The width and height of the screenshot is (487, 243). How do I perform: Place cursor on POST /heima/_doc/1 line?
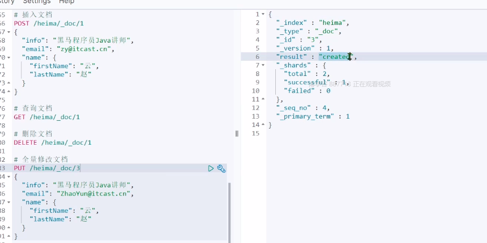(x=48, y=23)
